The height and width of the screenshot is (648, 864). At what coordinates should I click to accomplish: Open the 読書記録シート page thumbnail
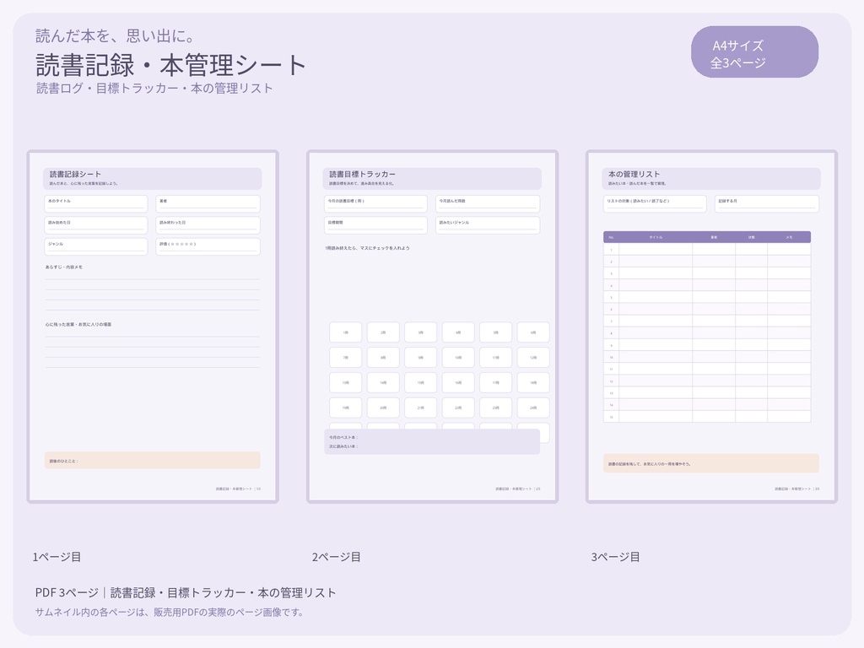point(153,327)
